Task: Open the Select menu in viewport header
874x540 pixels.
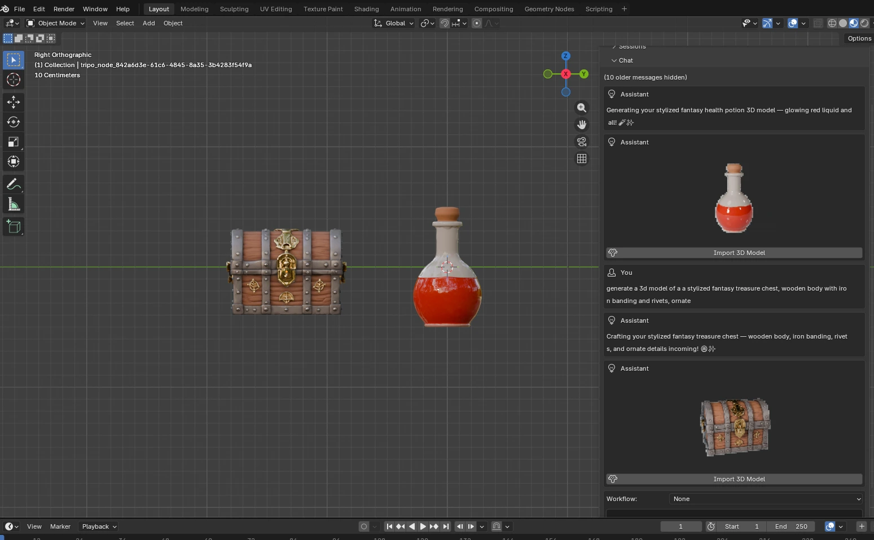Action: pos(125,23)
